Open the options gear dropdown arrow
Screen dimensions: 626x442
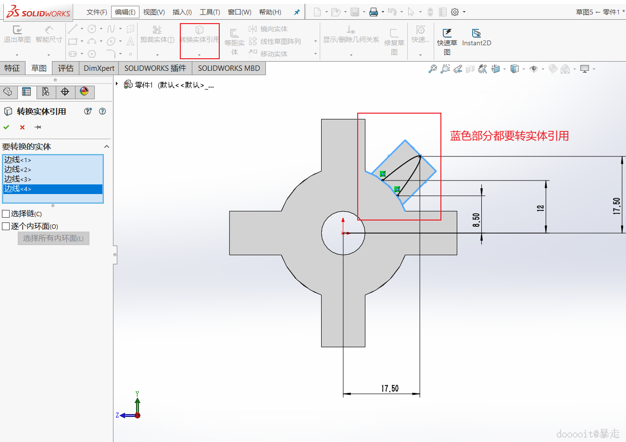[x=464, y=12]
